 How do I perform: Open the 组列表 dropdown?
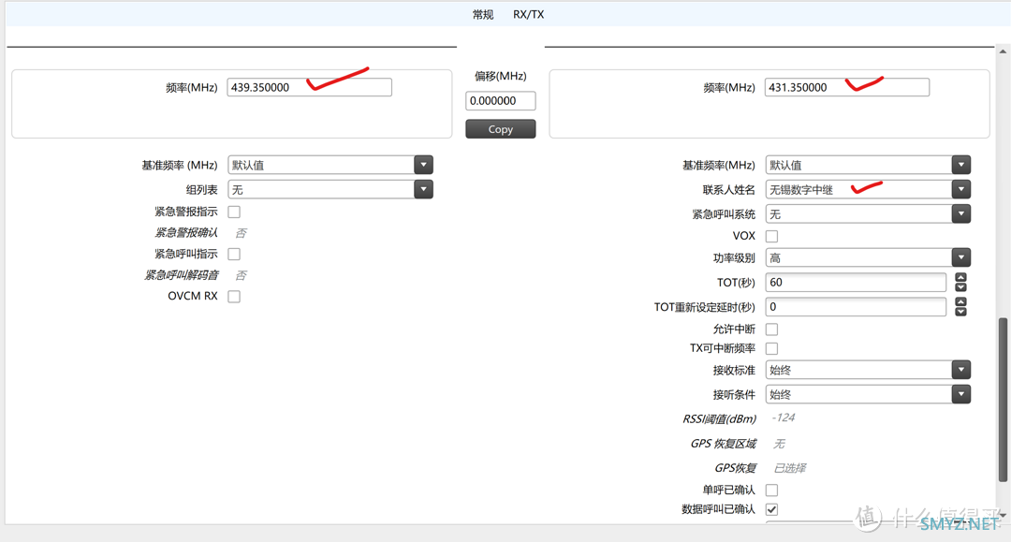424,189
